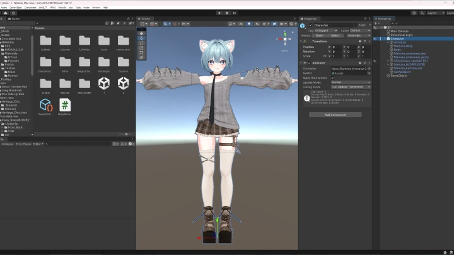Select Manuka_body in Hierarchy
The image size is (454, 255).
(403, 46)
